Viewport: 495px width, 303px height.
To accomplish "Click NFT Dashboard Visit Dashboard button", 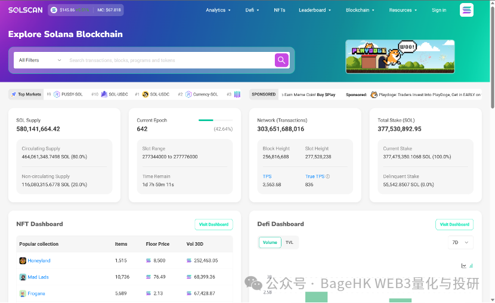I will click(x=214, y=224).
